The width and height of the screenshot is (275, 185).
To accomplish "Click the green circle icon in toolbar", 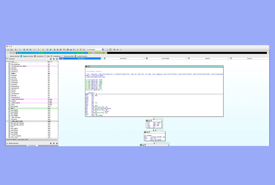I will [51, 50].
